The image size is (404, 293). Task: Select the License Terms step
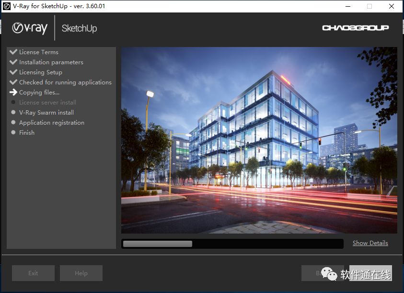(39, 52)
